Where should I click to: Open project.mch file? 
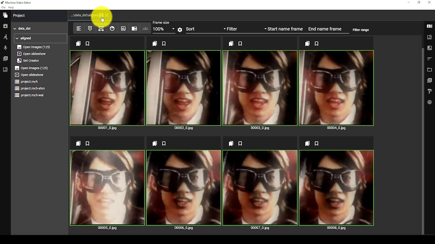29,82
